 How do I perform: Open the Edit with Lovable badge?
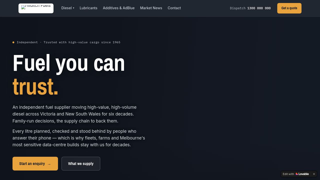tap(296, 174)
